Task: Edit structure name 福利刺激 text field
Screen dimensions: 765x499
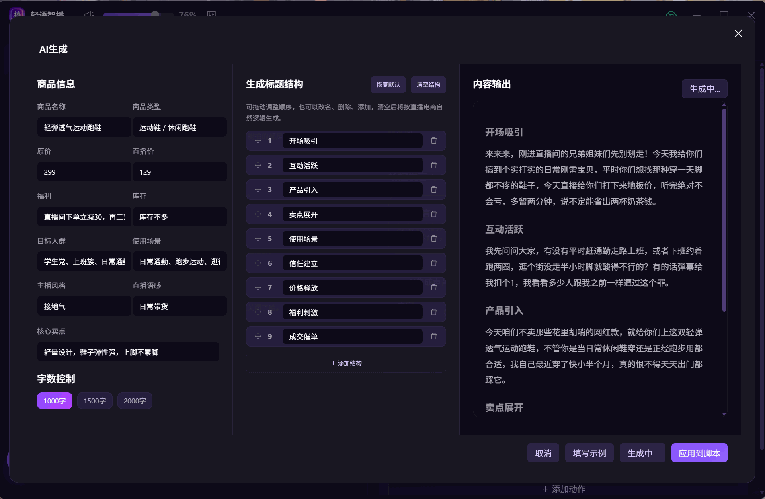Action: (x=352, y=312)
